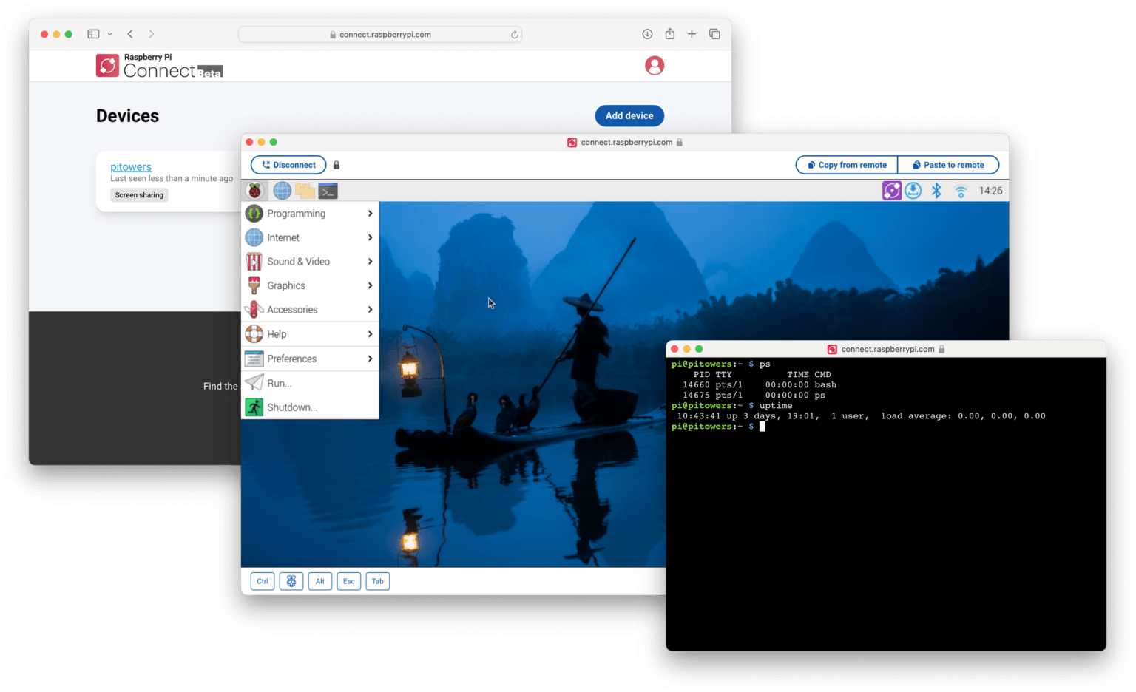Launch the terminal icon in Pi taskbar
Screen dimensions: 1136x692
[328, 191]
